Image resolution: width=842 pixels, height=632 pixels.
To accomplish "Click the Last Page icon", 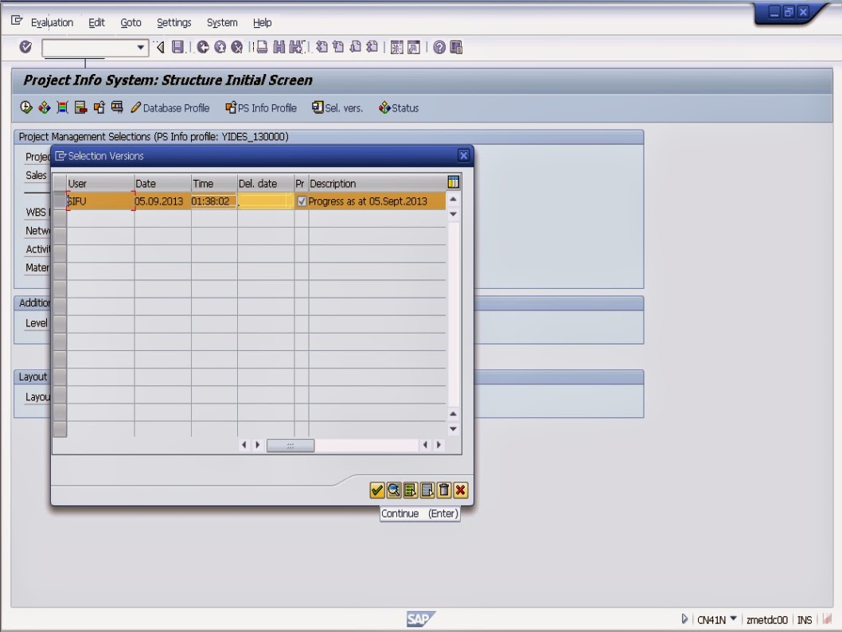I will 372,47.
